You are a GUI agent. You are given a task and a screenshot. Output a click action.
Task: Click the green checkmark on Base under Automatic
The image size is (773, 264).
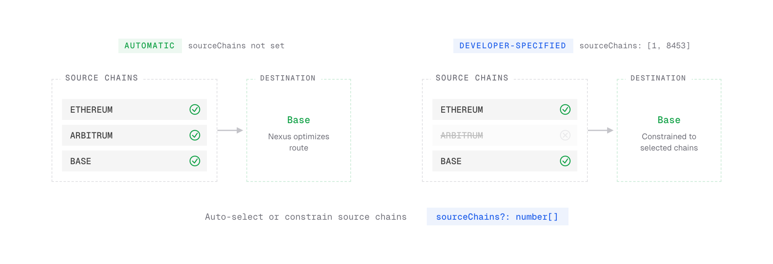click(x=195, y=161)
